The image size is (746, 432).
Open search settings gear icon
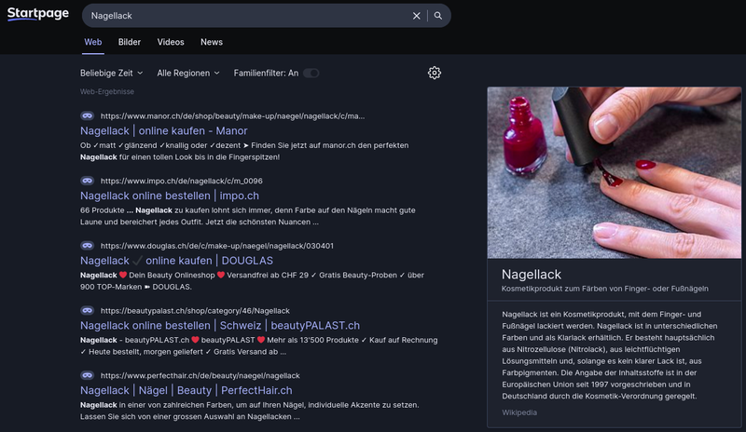point(435,73)
